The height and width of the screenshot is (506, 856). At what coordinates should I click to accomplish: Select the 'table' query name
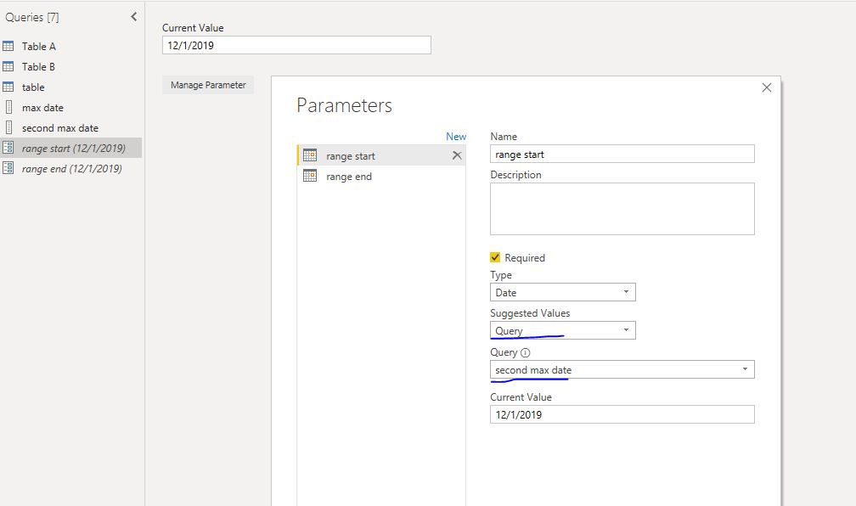tap(33, 87)
